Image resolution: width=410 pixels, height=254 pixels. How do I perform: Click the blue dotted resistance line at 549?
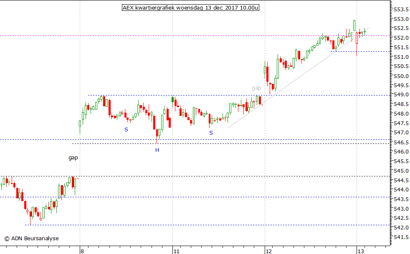tap(239, 95)
